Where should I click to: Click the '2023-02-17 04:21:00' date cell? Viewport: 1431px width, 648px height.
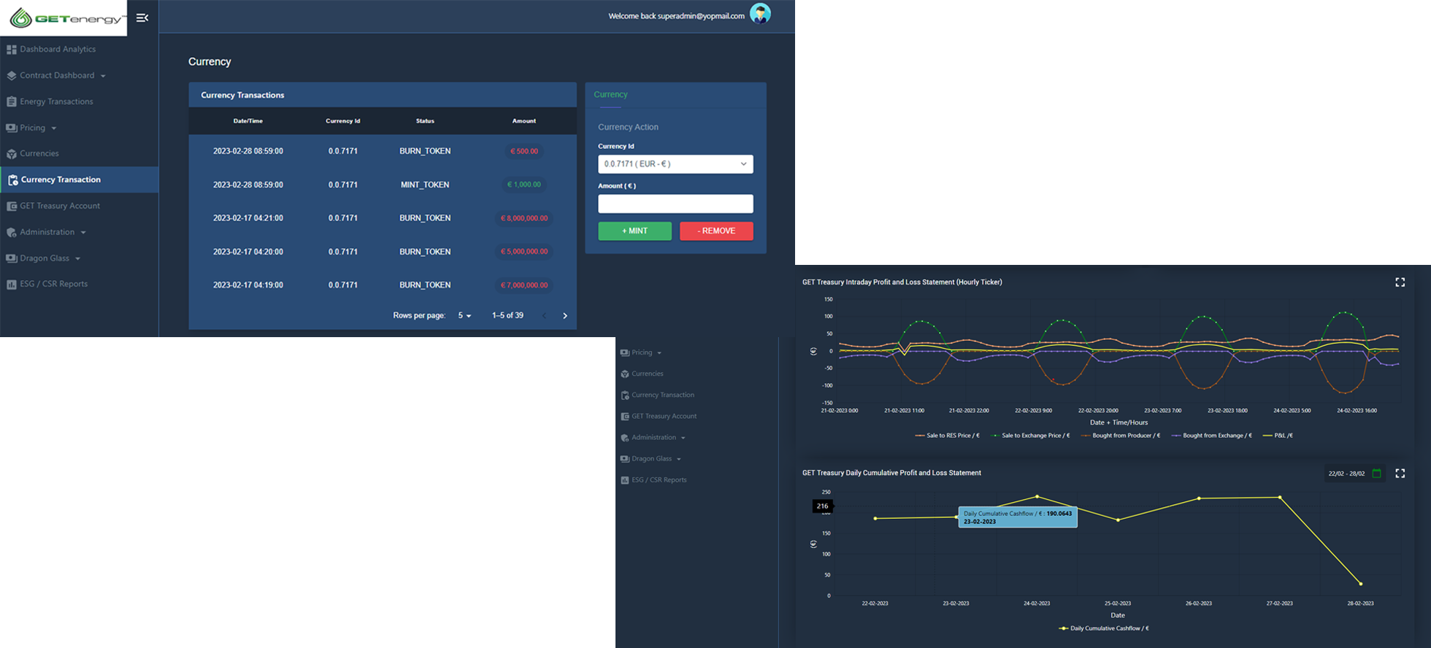[248, 218]
